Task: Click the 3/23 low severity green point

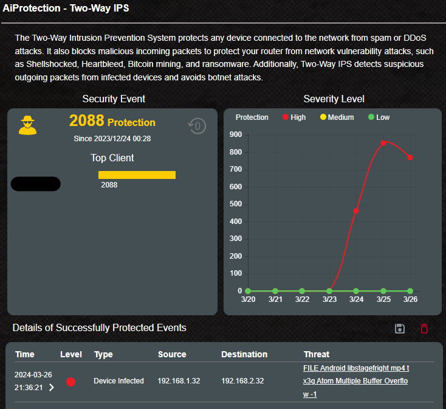Action: click(329, 291)
